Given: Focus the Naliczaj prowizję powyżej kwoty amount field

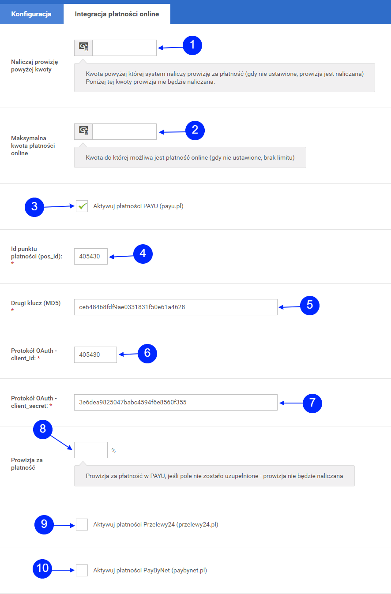Looking at the screenshot, I should [x=124, y=48].
